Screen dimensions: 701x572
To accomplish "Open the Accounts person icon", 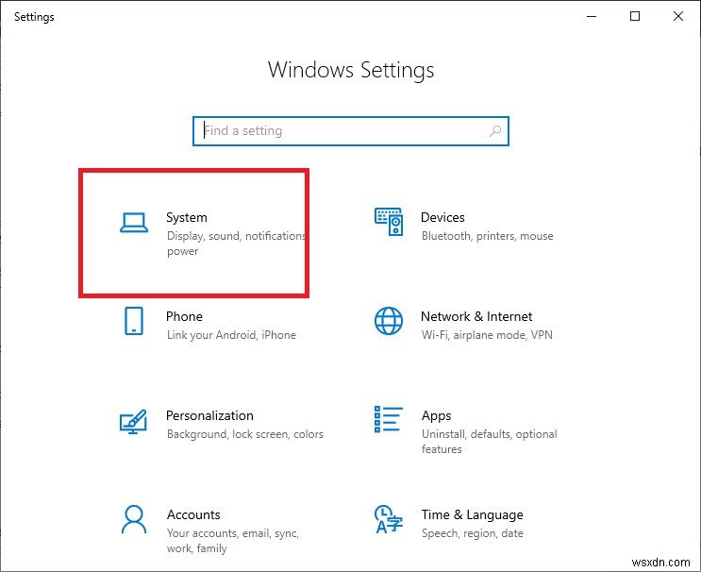I will (x=134, y=519).
